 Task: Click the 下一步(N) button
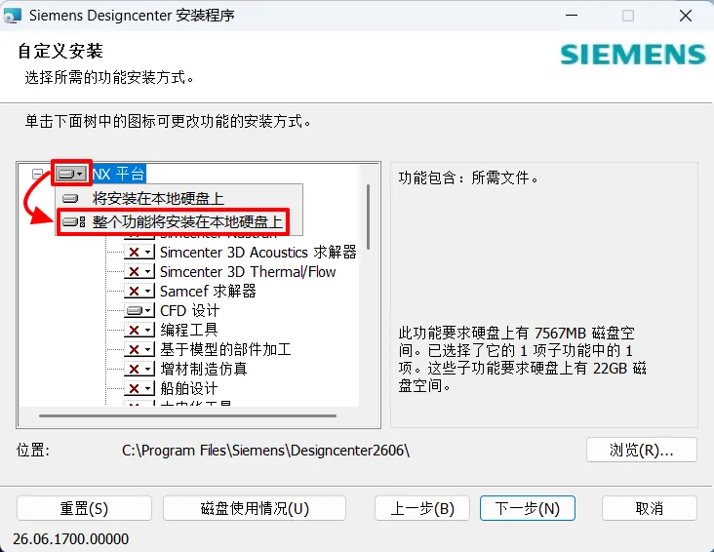[x=528, y=508]
